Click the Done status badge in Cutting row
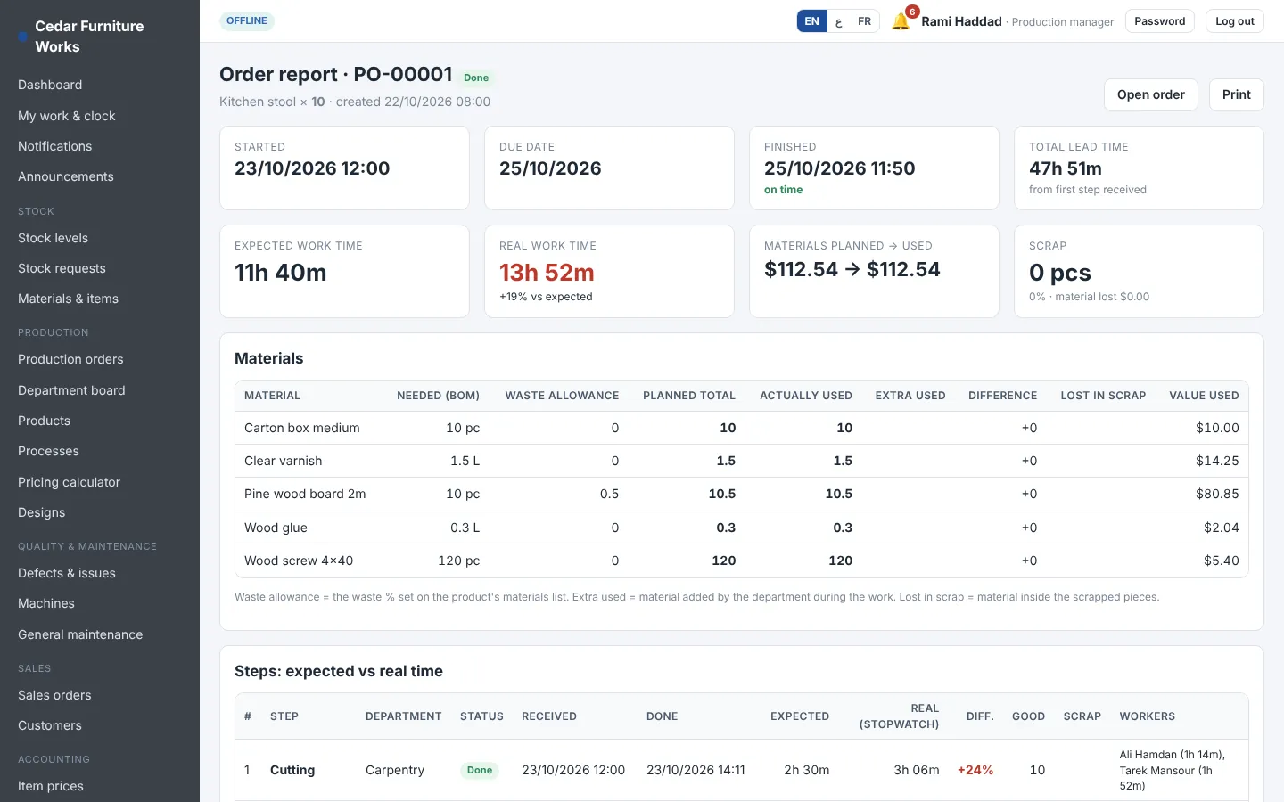The height and width of the screenshot is (802, 1284). [x=480, y=770]
